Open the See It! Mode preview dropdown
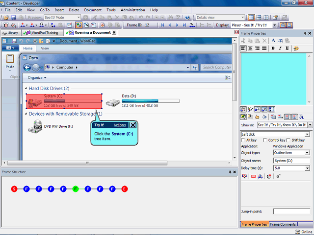The image size is (314, 235). [x=78, y=18]
